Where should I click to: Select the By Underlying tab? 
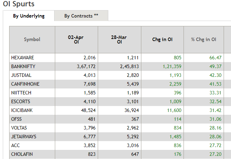pyautogui.click(x=29, y=16)
